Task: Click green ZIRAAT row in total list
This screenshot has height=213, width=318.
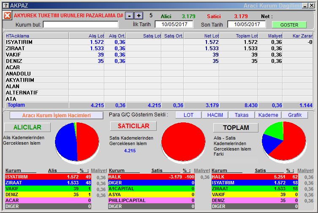Action: 255,189
